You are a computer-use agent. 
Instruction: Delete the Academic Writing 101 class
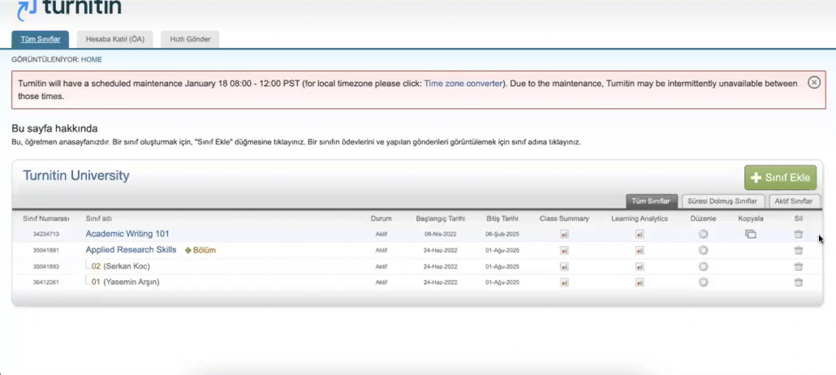point(798,235)
